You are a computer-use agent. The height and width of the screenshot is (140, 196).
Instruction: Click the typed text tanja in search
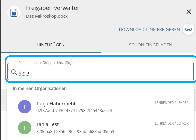click(x=24, y=73)
